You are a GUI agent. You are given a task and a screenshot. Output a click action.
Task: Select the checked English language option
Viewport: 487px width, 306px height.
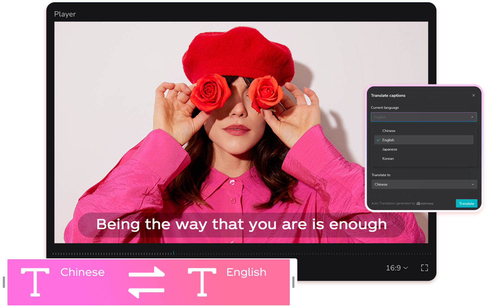click(x=388, y=140)
